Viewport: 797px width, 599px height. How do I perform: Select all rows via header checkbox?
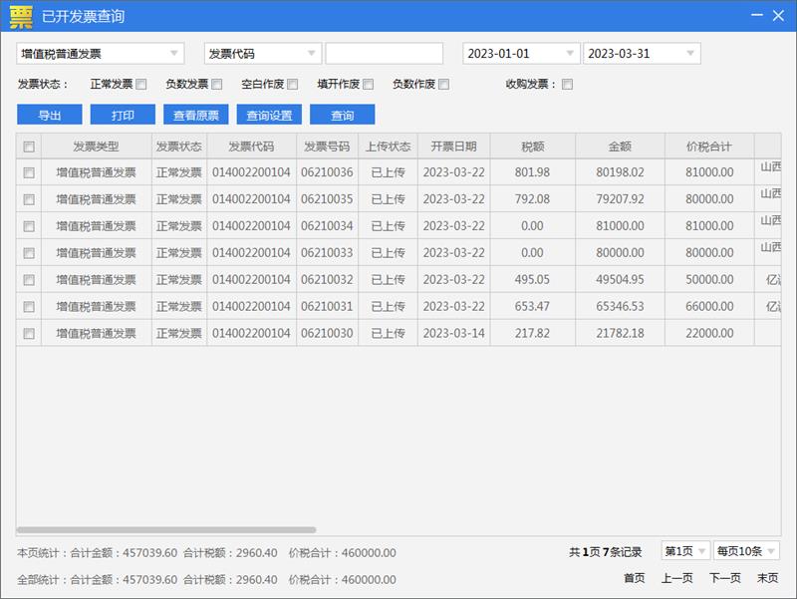[x=29, y=147]
